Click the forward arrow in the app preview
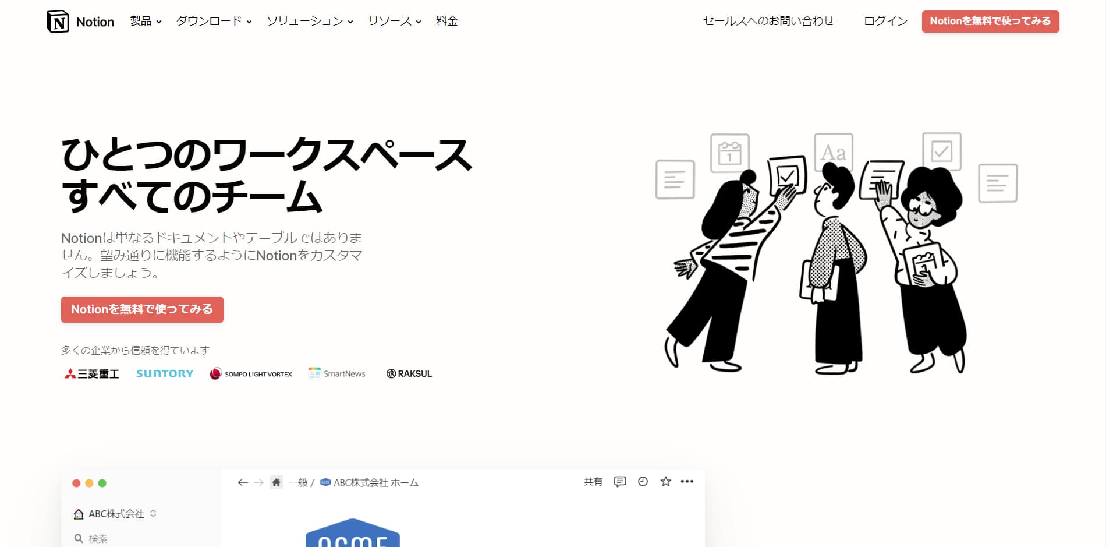Viewport: 1106px width, 547px height. (259, 482)
